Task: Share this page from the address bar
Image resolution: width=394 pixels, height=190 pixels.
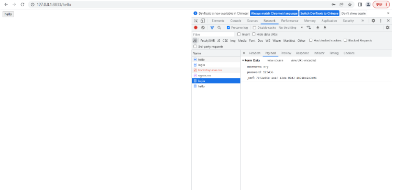Action: point(342,5)
